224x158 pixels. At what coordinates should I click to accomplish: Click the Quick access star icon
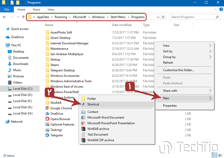pos(8,29)
